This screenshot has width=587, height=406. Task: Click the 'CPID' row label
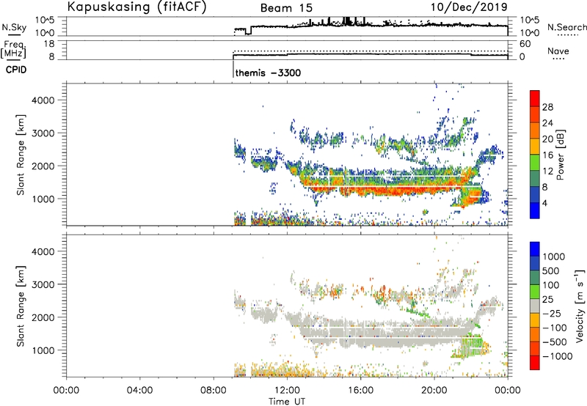[16, 70]
